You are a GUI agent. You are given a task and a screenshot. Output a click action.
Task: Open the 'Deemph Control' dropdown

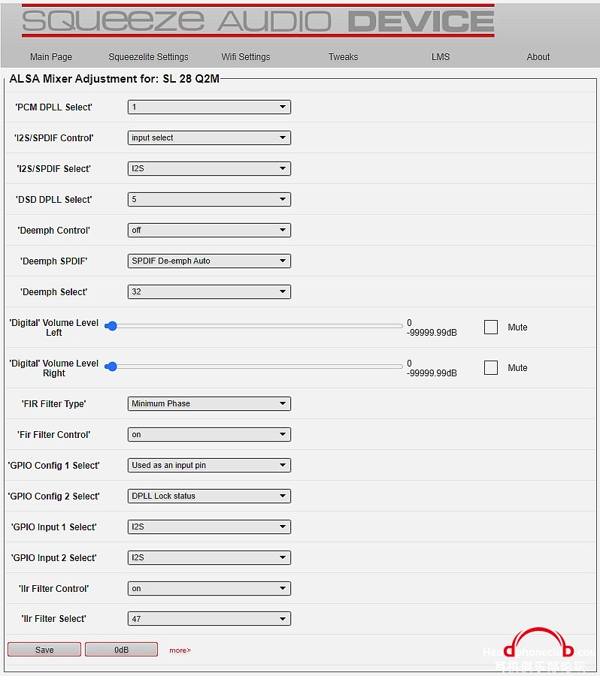209,231
